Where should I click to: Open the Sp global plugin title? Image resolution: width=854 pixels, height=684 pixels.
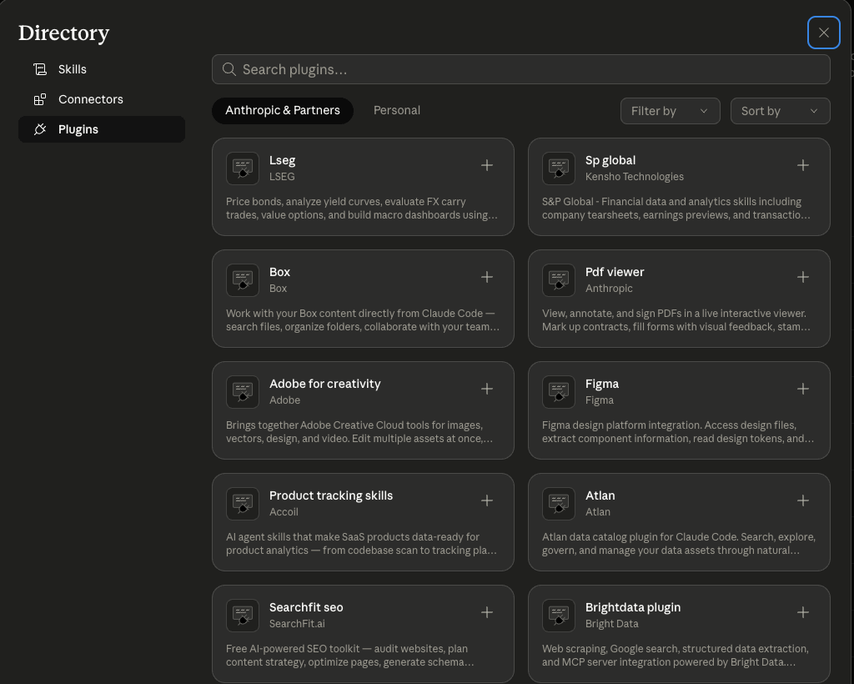[610, 161]
